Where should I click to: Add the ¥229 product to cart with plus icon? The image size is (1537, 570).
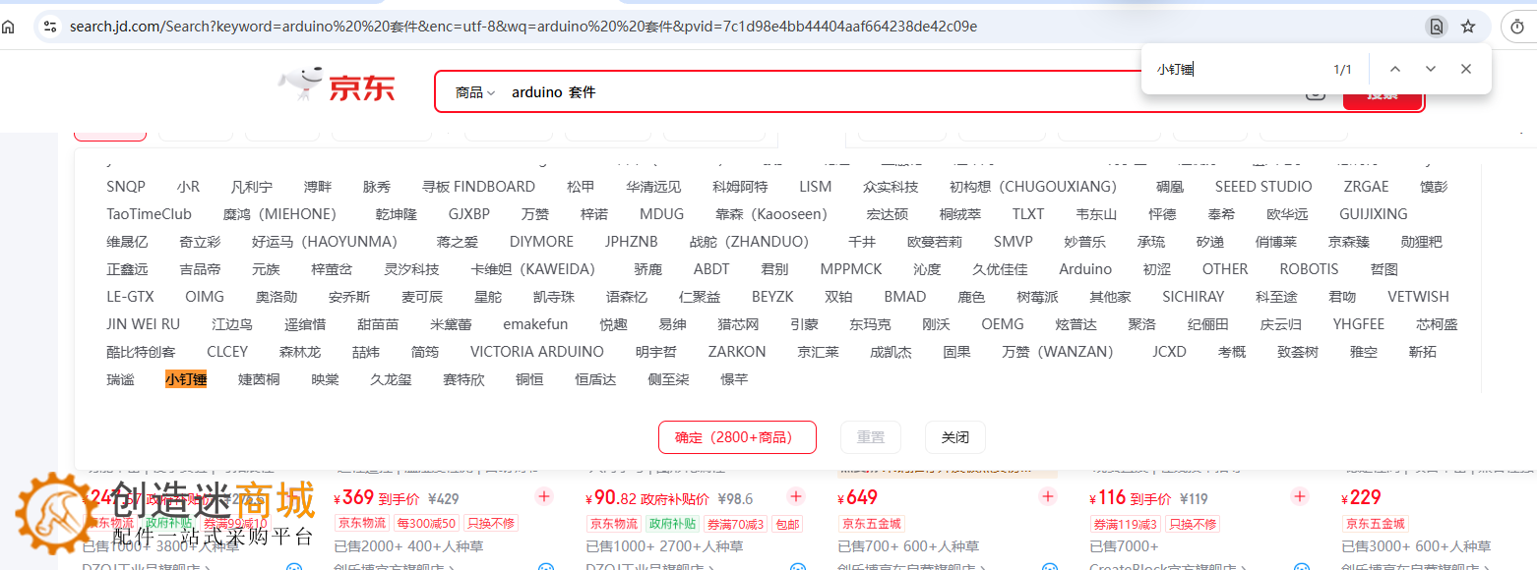[x=1532, y=497]
